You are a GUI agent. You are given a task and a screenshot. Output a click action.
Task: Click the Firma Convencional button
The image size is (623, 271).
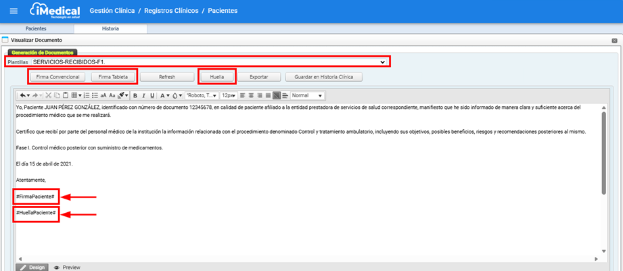pos(58,77)
